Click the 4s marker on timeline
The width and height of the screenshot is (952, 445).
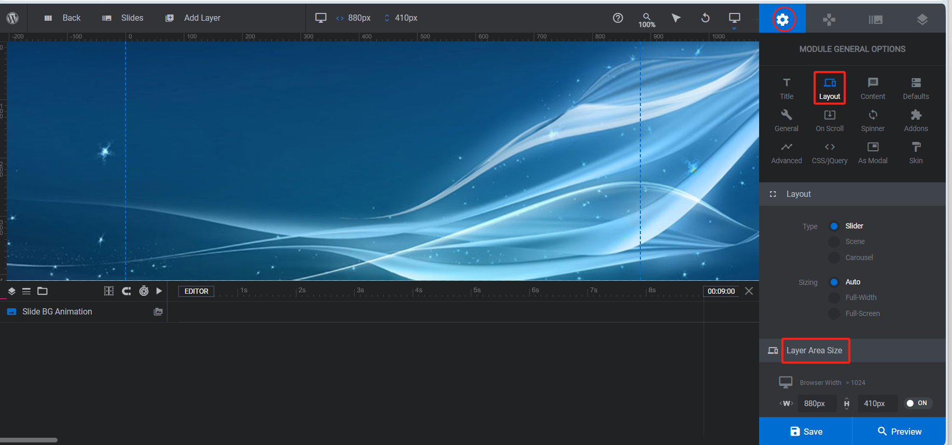pos(418,291)
